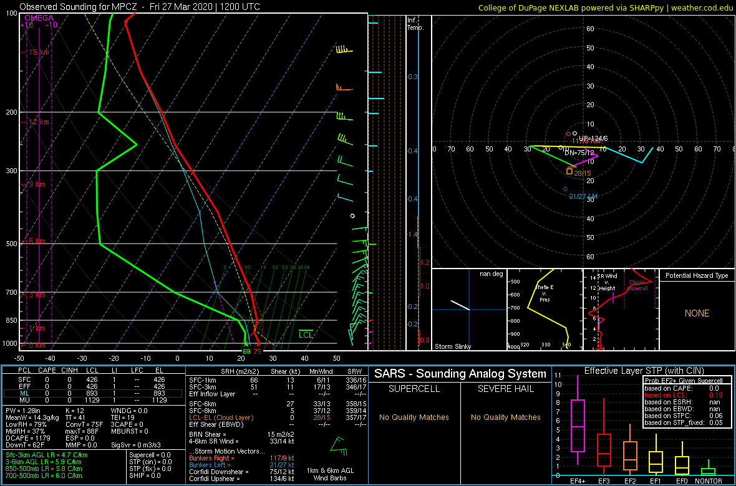This screenshot has height=486, width=736.
Task: Click the Observed Sounding for MPCZ title
Action: [x=140, y=7]
